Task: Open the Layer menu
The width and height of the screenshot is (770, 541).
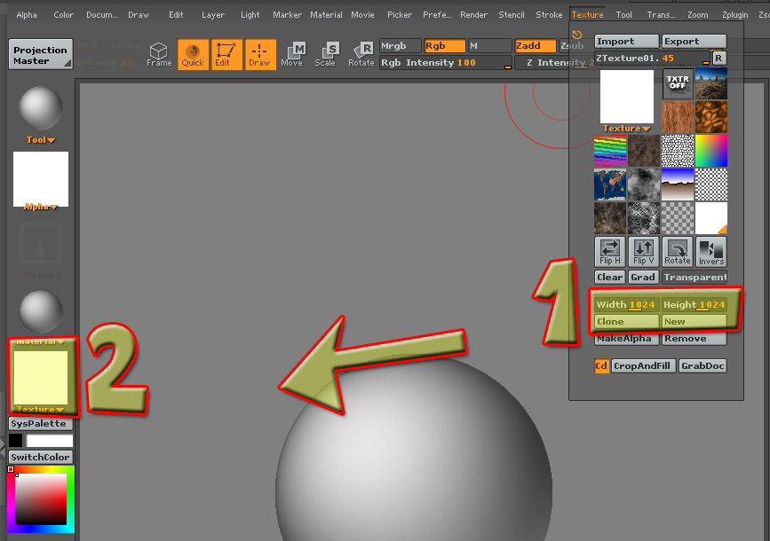Action: [213, 15]
